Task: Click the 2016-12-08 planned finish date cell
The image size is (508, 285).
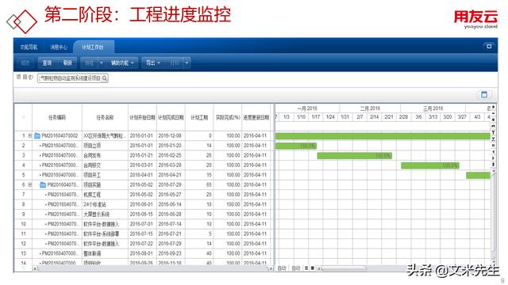Action: (171, 135)
